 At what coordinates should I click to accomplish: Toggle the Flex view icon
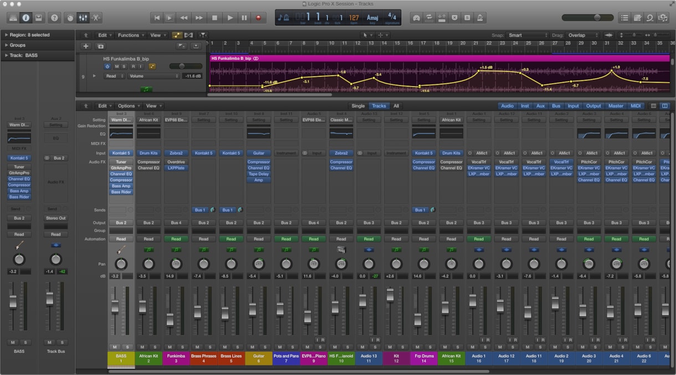[x=189, y=35]
